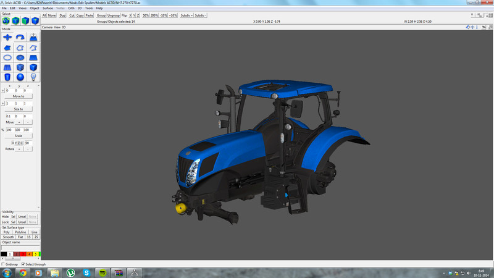Open uTorrent from the taskbar
This screenshot has width=494, height=278.
(70, 272)
